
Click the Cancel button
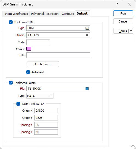pos(123,21)
